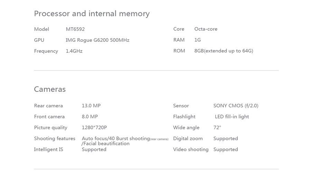Click the 1280*720P picture quality value

click(x=94, y=127)
